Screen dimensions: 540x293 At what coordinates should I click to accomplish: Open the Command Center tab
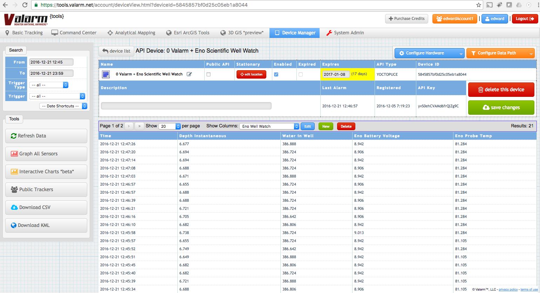point(74,33)
